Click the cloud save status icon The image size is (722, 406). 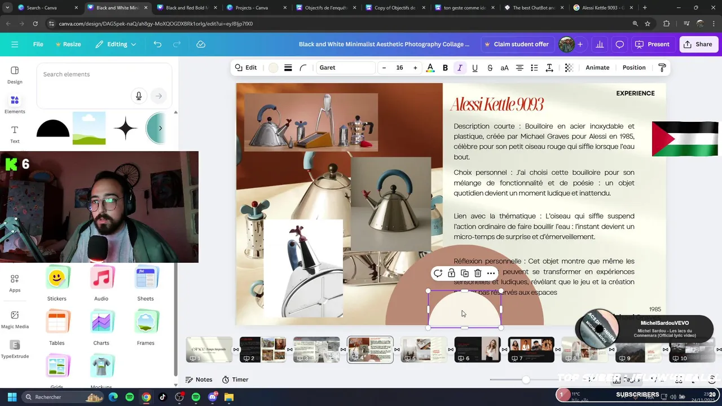tap(201, 44)
